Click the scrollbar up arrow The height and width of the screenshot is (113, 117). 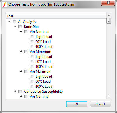click(x=109, y=15)
